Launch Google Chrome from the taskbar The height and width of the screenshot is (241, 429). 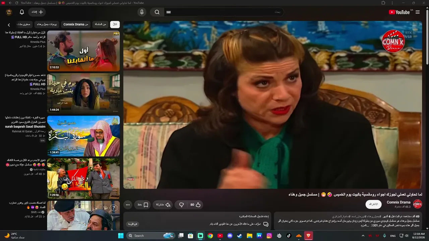click(x=210, y=236)
